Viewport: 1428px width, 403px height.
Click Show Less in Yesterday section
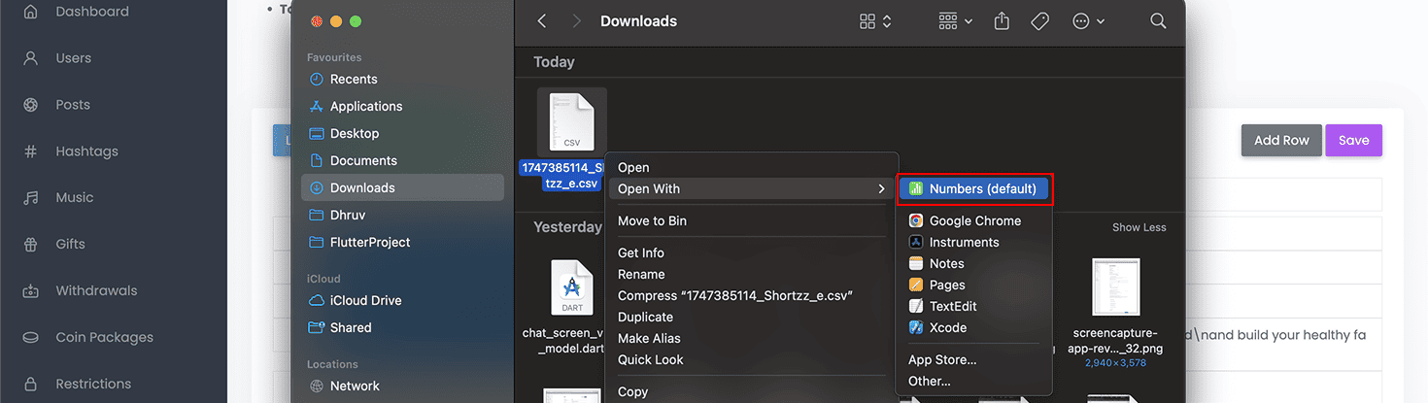1139,228
